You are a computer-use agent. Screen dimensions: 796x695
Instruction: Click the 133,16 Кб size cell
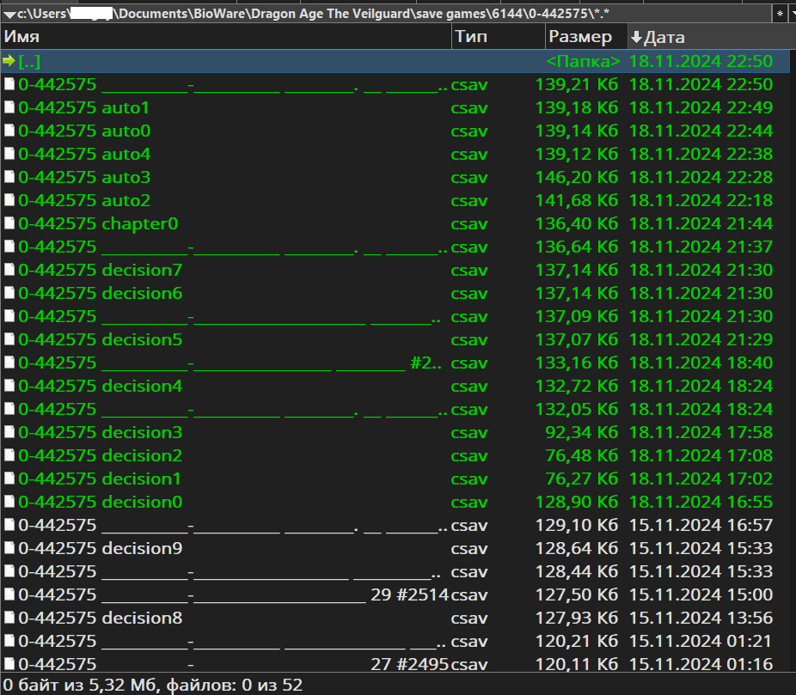(577, 363)
